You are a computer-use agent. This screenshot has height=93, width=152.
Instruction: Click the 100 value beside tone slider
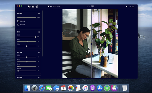pos(38,37)
